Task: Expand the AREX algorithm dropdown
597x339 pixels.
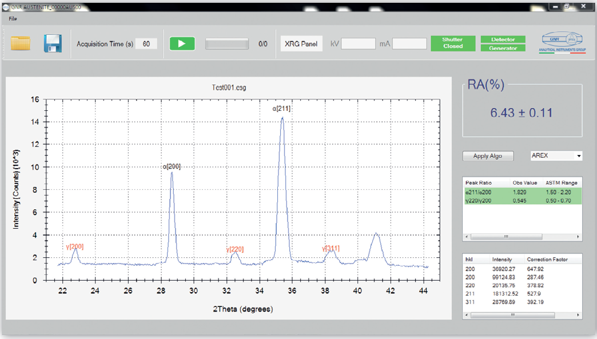Action: pyautogui.click(x=579, y=156)
